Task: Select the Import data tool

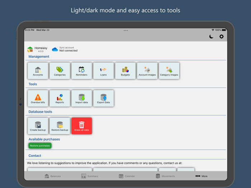Action: pyautogui.click(x=82, y=98)
